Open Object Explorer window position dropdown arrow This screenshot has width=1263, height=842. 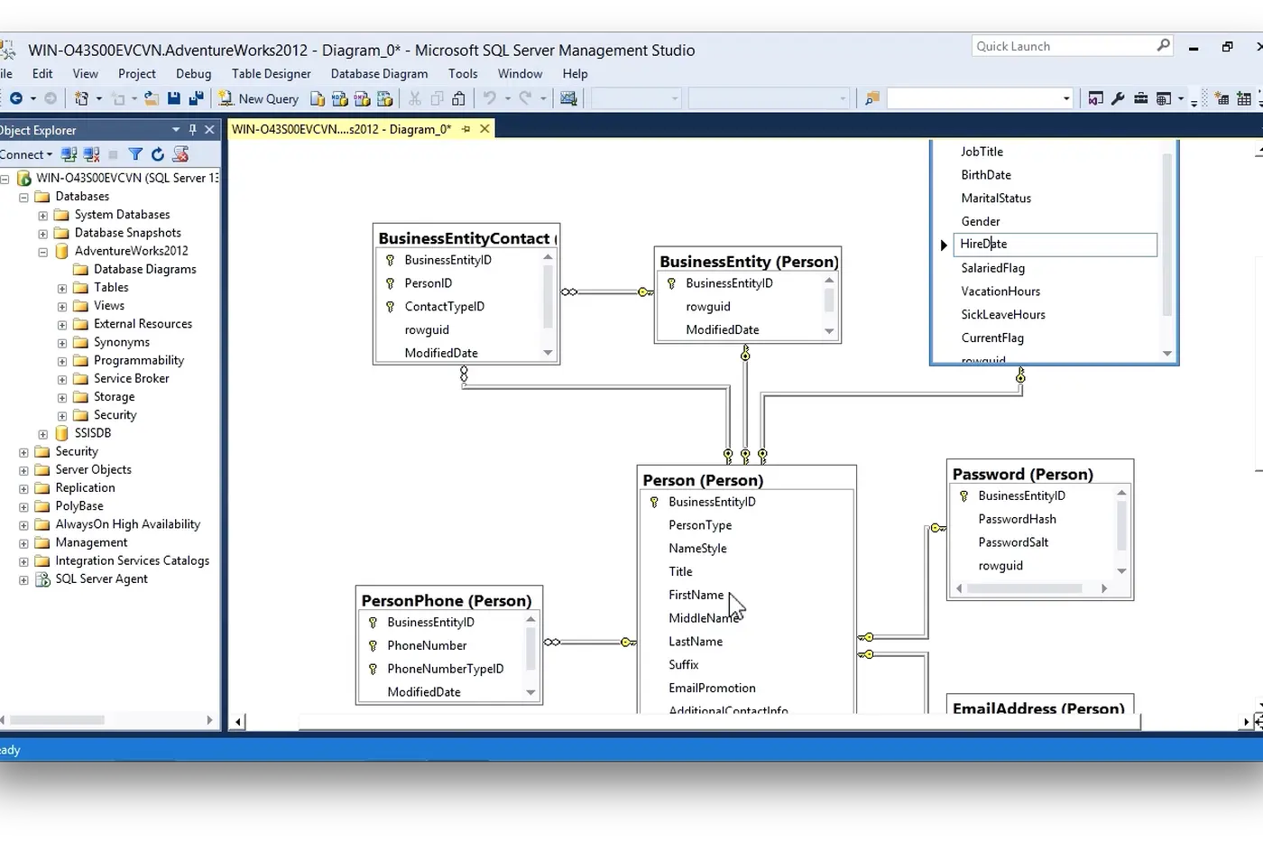coord(176,130)
